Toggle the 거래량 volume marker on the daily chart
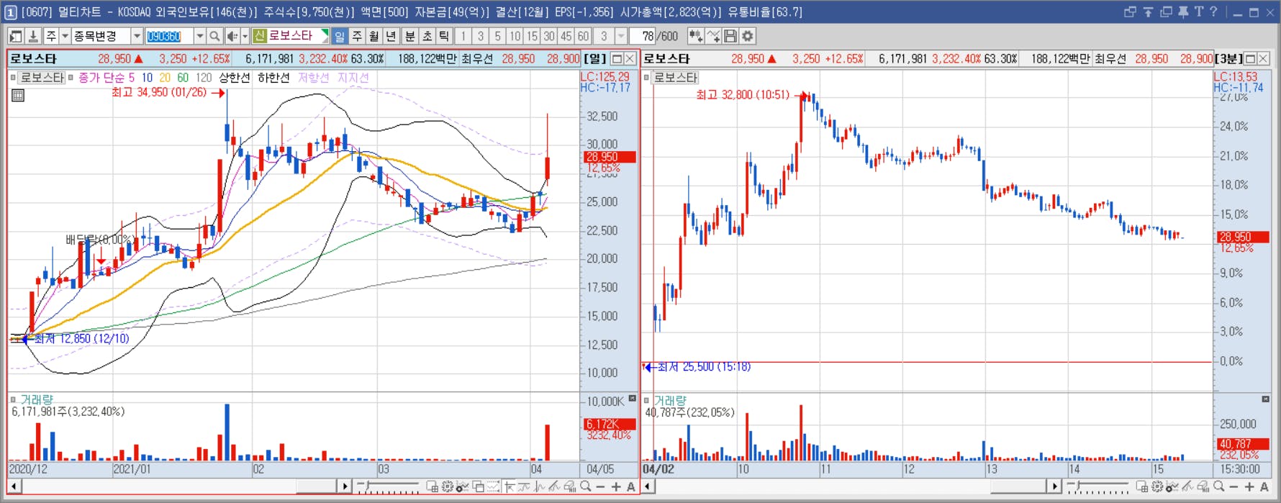Image resolution: width=1281 pixels, height=503 pixels. (13, 399)
